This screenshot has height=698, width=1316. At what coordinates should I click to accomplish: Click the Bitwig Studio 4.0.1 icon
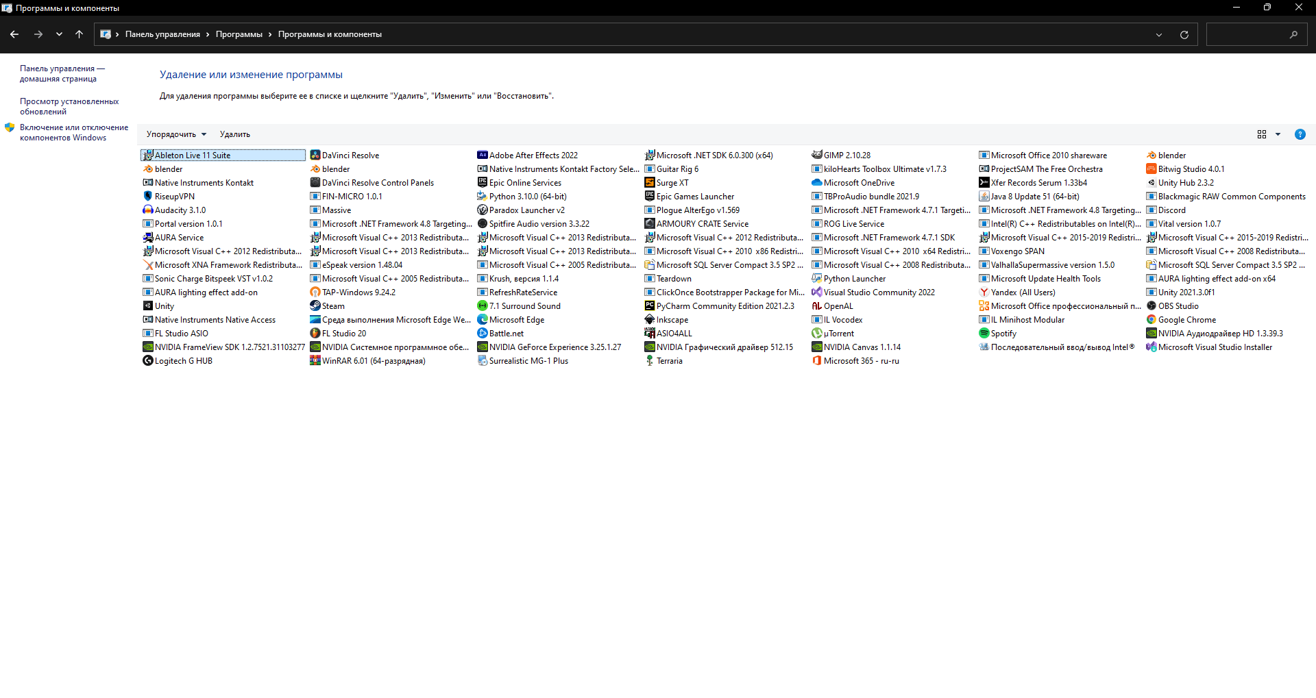(x=1151, y=169)
